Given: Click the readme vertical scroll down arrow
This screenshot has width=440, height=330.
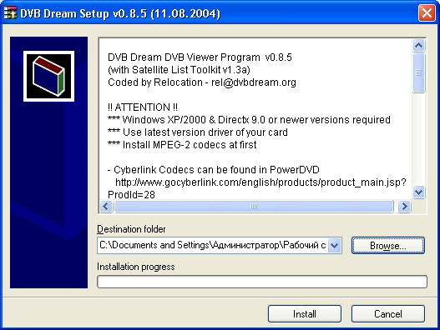Looking at the screenshot, I should pyautogui.click(x=418, y=192).
